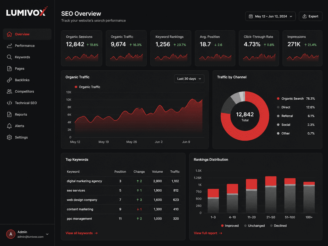Viewport: 328px width, 246px height.
Task: Click the Reports file icon
Action: pyautogui.click(x=9, y=114)
